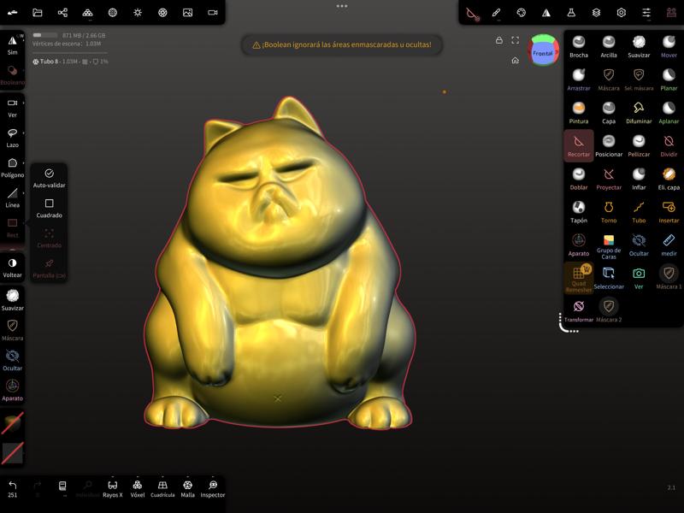The image size is (684, 513).
Task: Choose the Transformar tool in grid
Action: pyautogui.click(x=579, y=311)
